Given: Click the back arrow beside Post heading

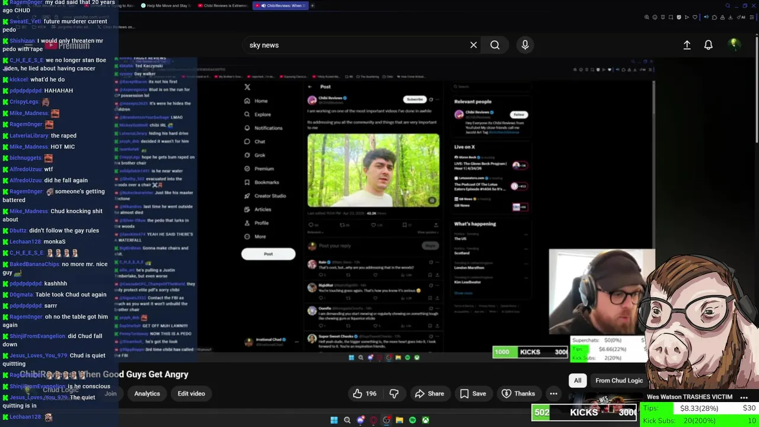Looking at the screenshot, I should tap(310, 87).
